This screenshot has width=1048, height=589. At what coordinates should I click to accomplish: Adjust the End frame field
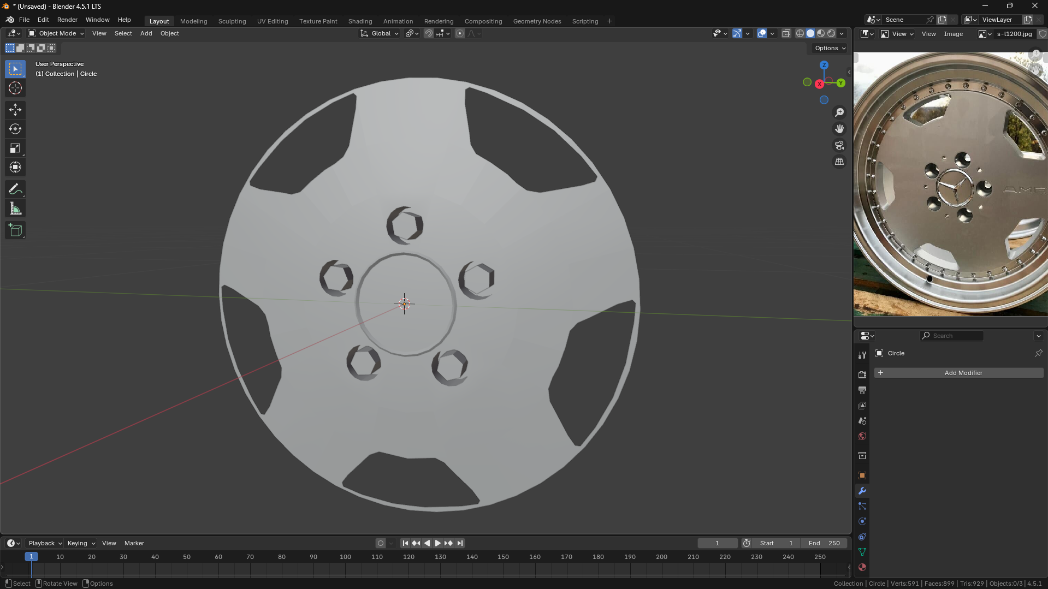pyautogui.click(x=824, y=543)
